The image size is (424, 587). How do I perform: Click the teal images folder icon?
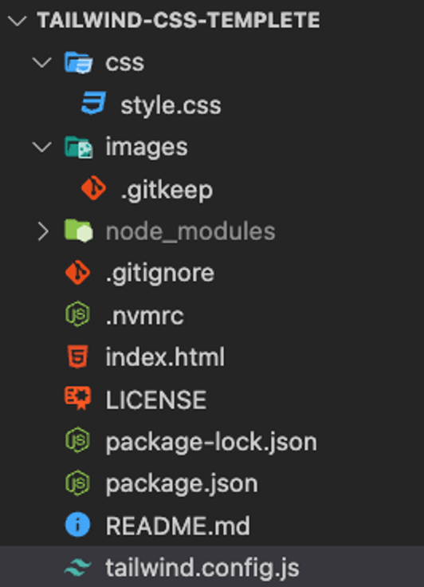point(78,147)
